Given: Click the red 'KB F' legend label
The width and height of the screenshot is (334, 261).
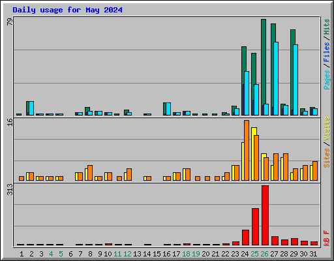Looking at the screenshot, I should [327, 238].
